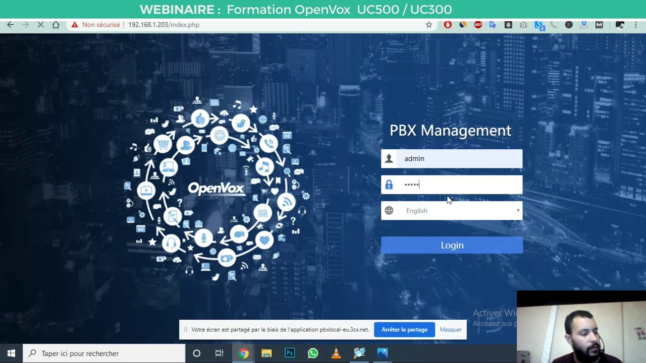
Task: Open WhatsApp from the taskbar
Action: click(313, 353)
